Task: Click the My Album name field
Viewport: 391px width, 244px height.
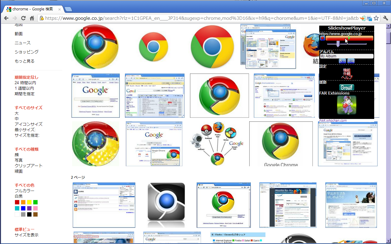Action: [x=346, y=56]
